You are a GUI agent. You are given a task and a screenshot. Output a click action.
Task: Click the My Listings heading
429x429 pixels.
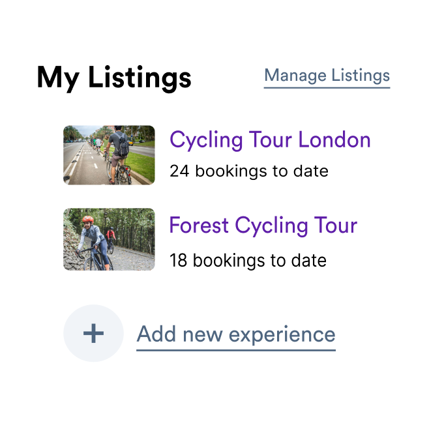114,78
